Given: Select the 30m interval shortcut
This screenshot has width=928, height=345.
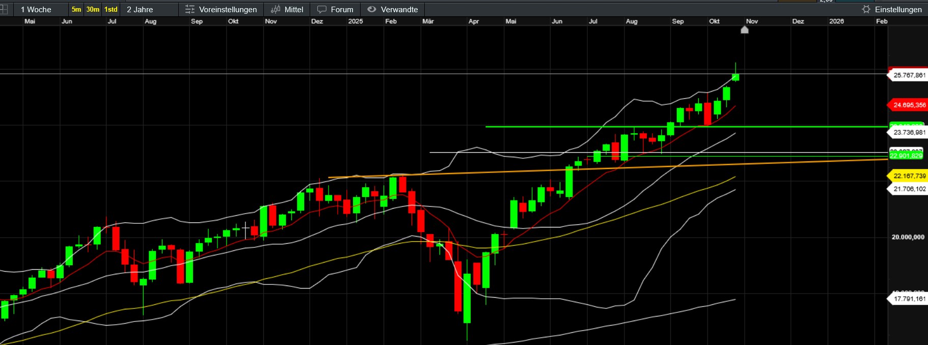Looking at the screenshot, I should click(x=93, y=10).
